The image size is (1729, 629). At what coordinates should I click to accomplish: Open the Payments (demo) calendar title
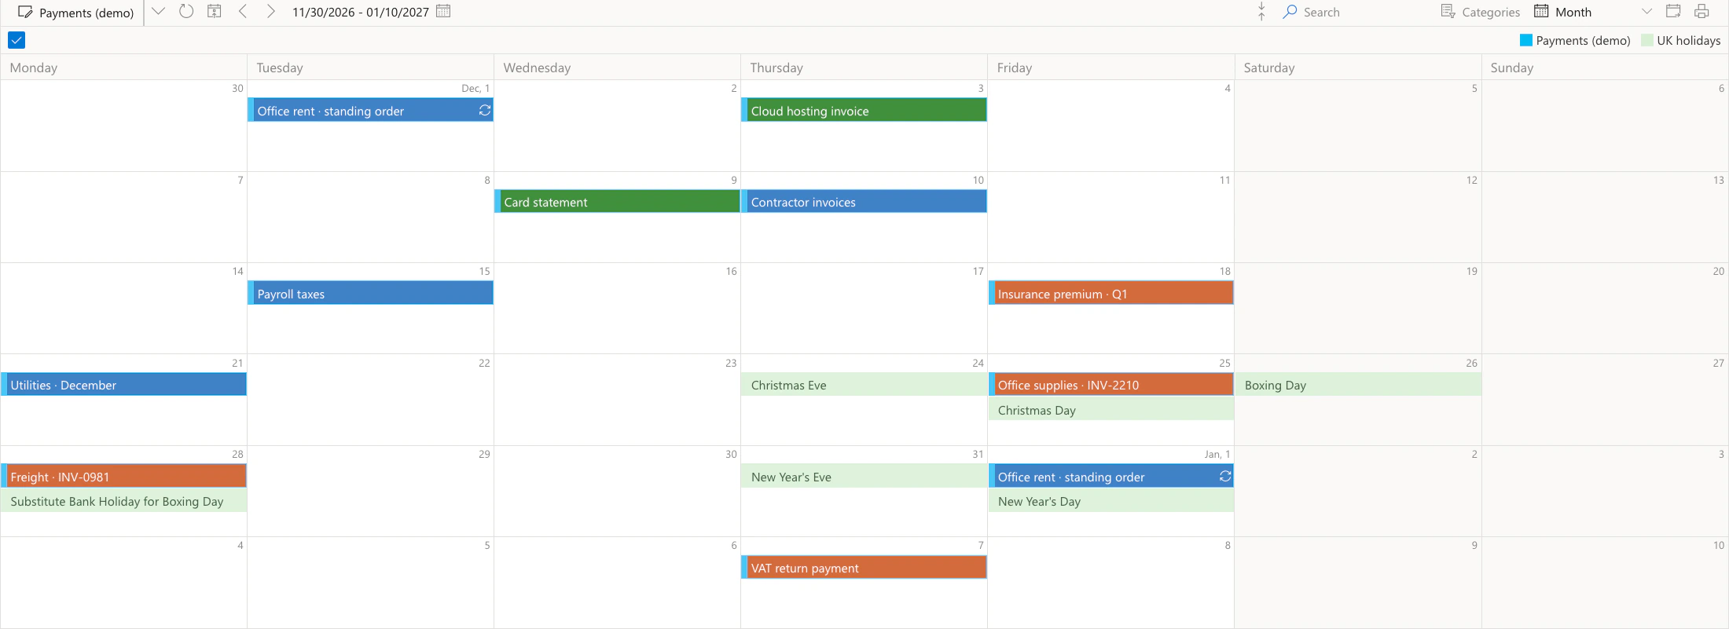click(86, 13)
